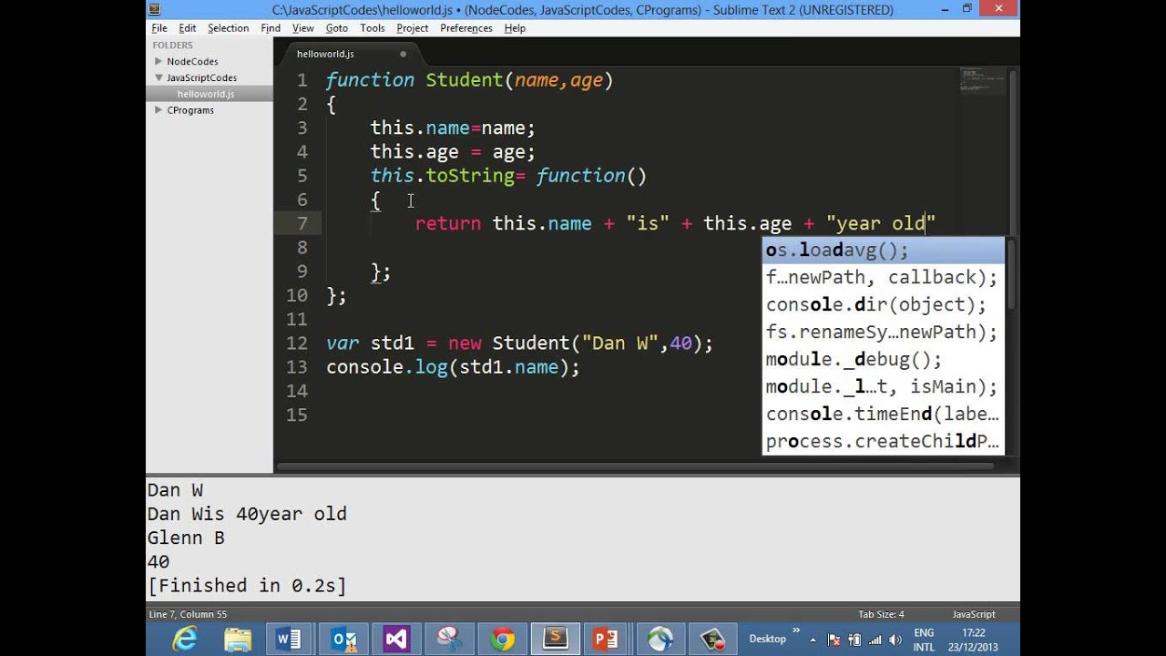1166x656 pixels.
Task: Click 'Dan Wis 40year old' in output panel
Action: point(247,514)
